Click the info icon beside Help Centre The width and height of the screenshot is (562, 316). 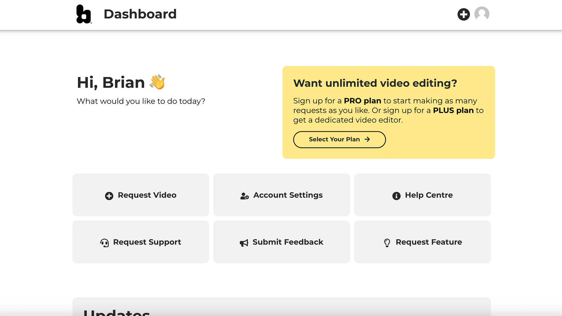(x=396, y=196)
